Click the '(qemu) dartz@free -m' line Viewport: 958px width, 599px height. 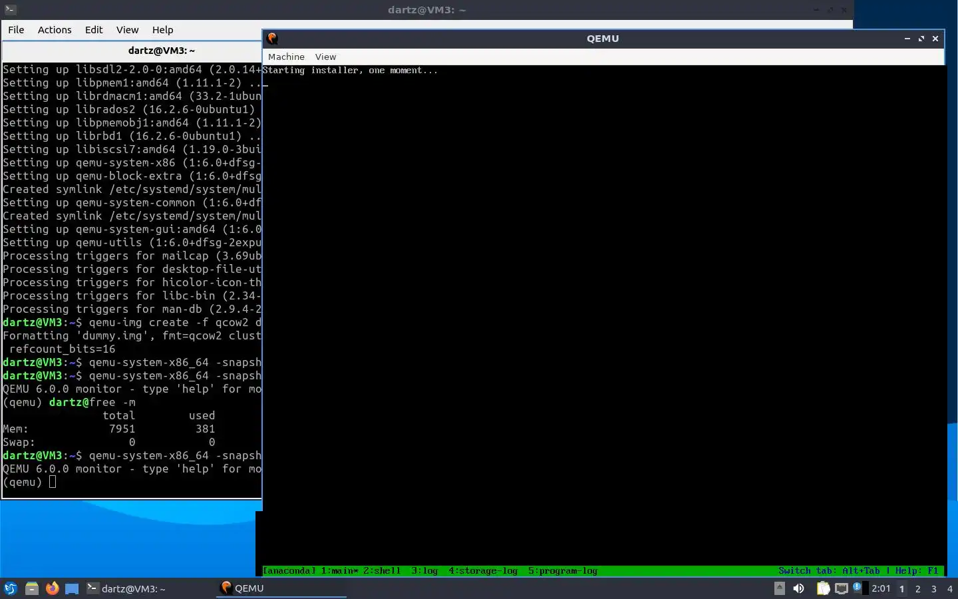point(69,402)
